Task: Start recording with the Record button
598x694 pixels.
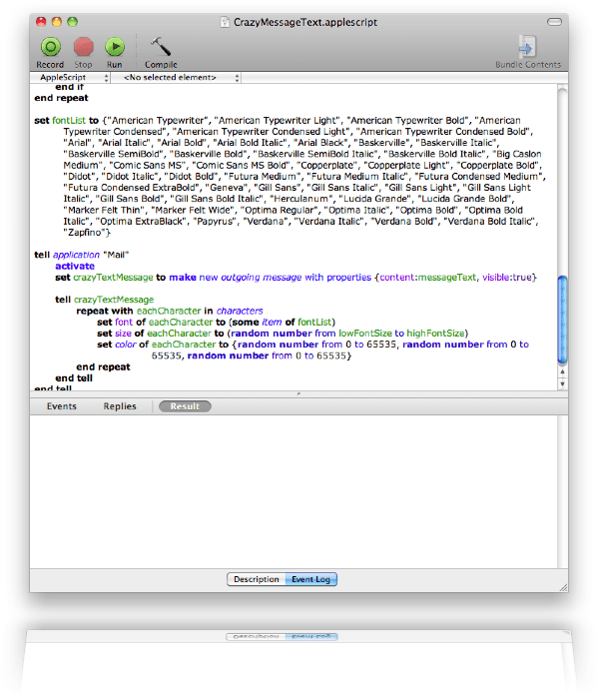Action: pos(51,47)
